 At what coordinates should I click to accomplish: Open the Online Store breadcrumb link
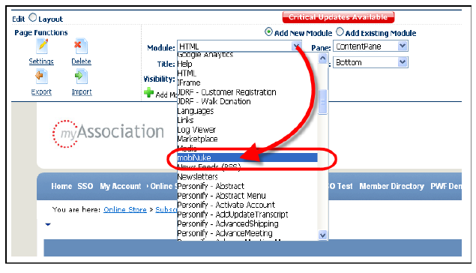coord(125,209)
